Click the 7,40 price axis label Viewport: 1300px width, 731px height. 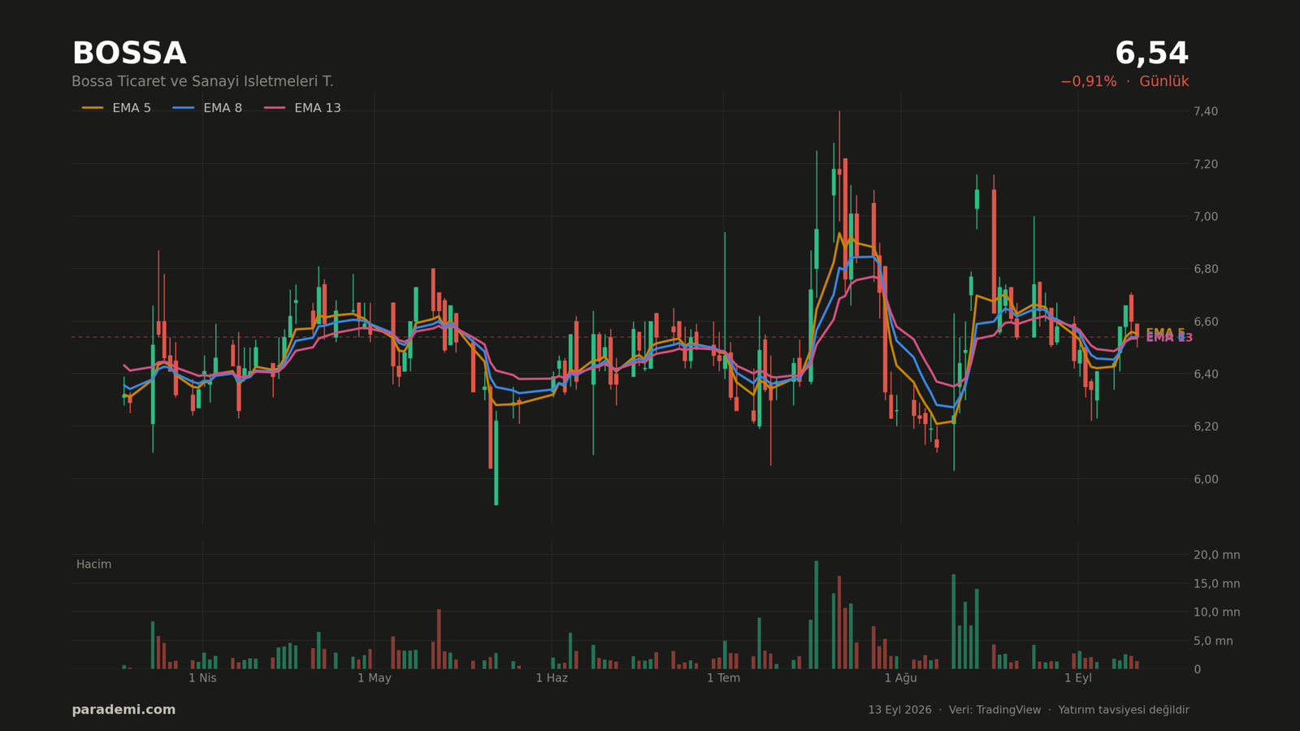1206,111
